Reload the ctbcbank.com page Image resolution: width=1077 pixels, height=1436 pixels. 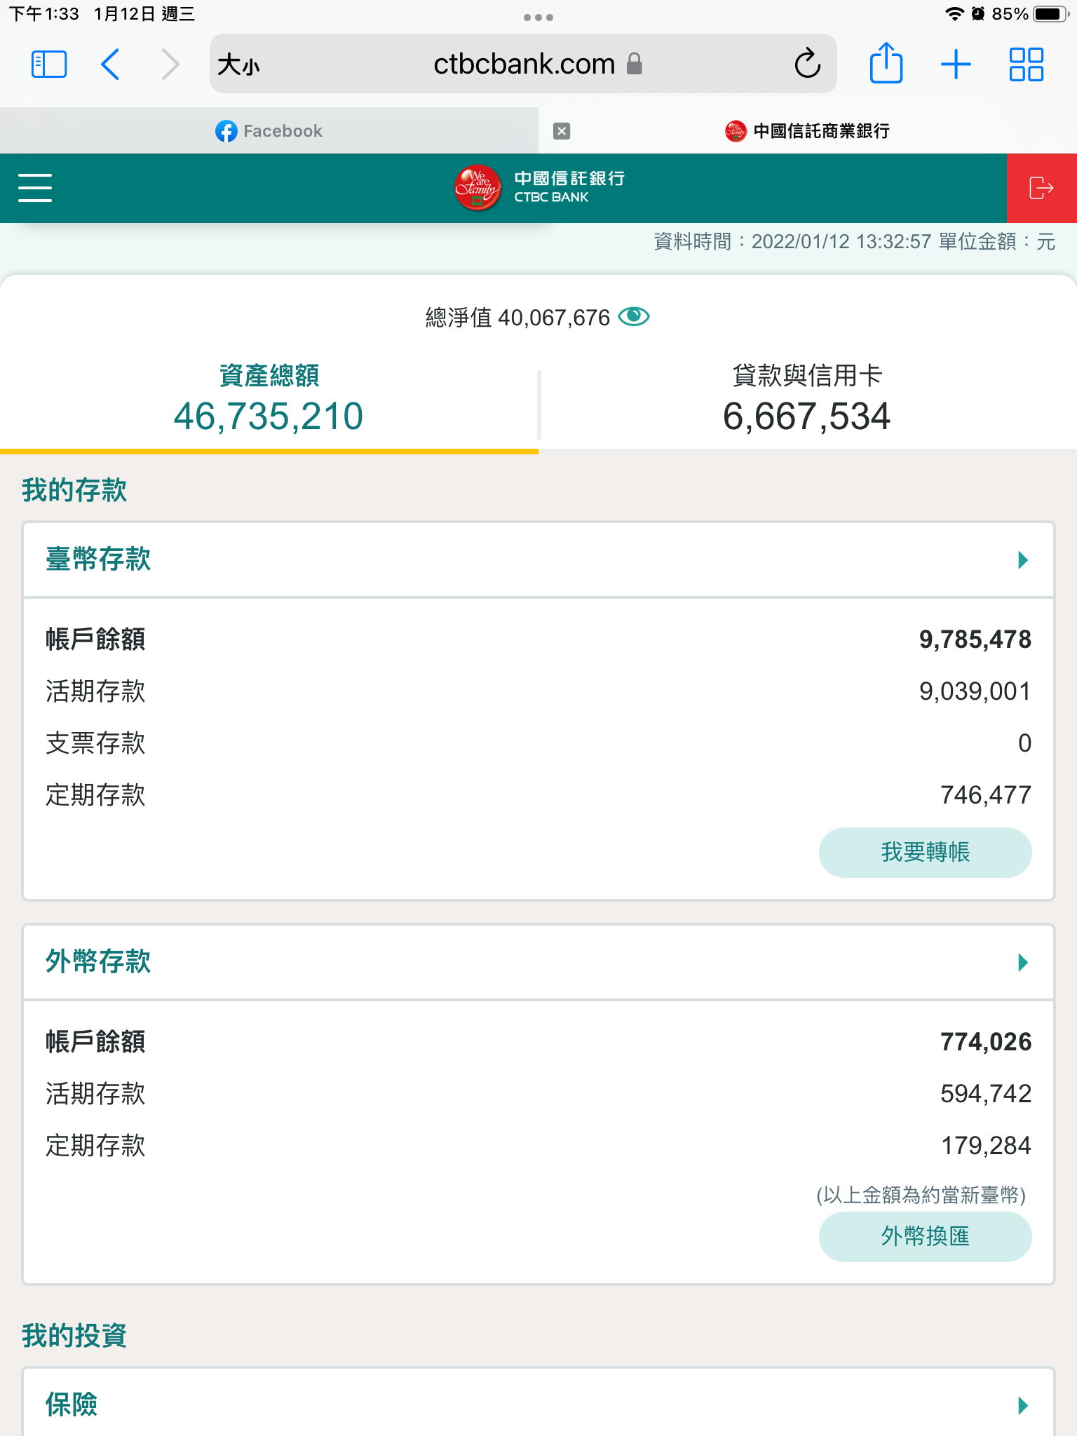click(807, 65)
